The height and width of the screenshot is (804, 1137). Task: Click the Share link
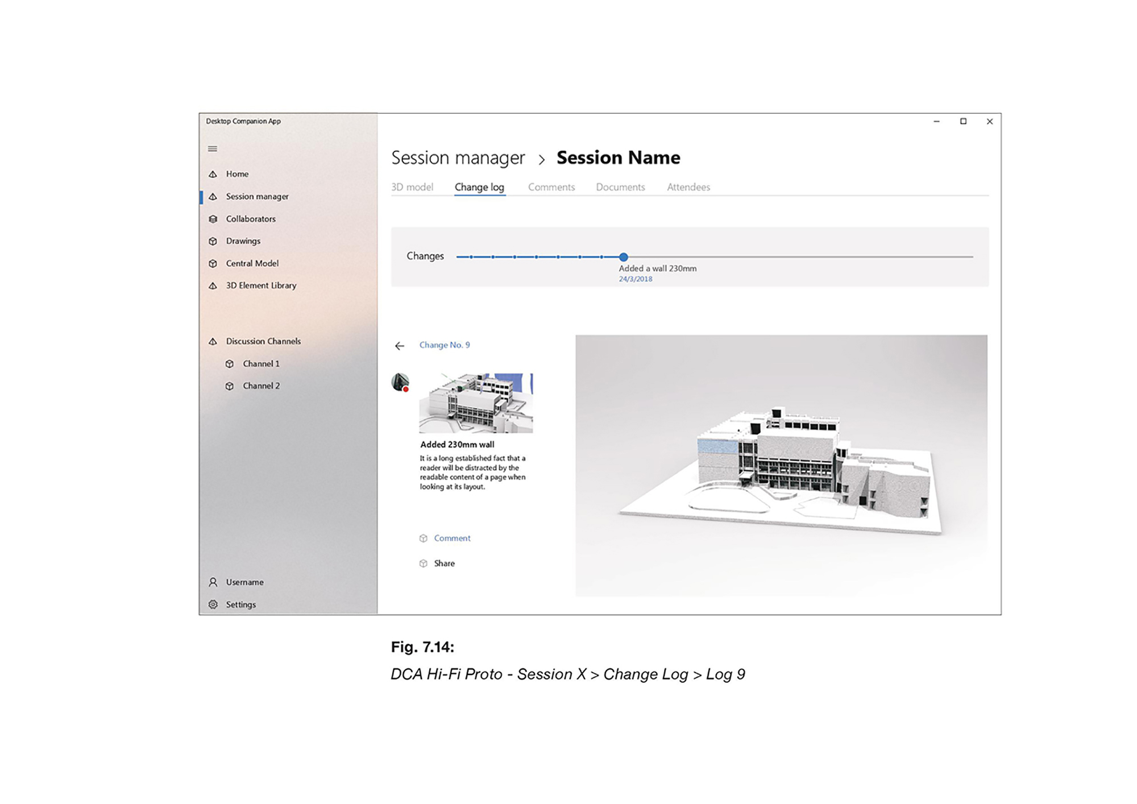click(x=444, y=563)
